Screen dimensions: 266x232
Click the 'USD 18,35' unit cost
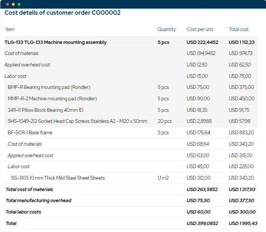click(197, 110)
